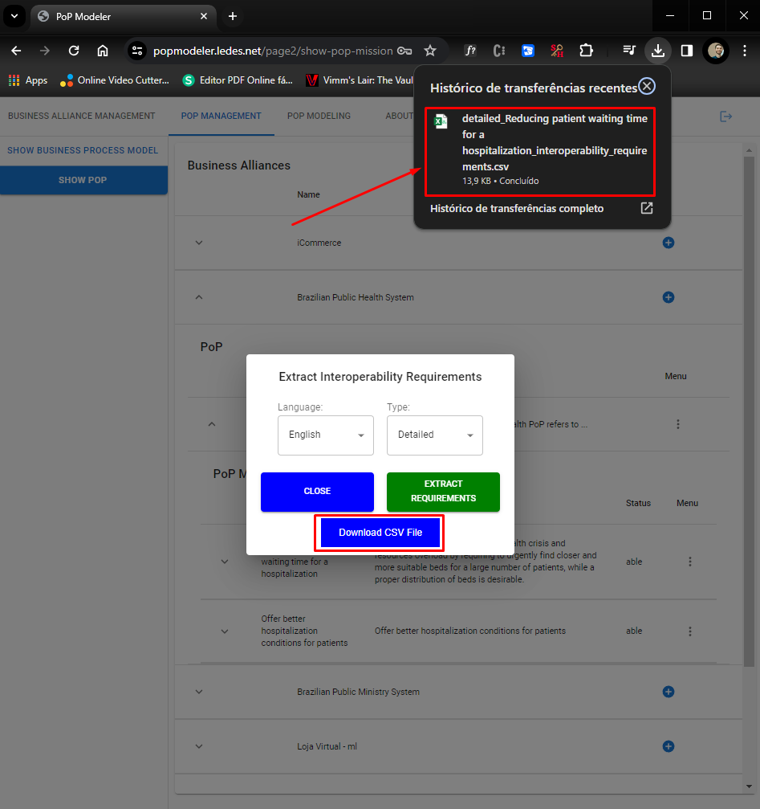
Task: Open the Language dropdown set to English
Action: click(326, 435)
